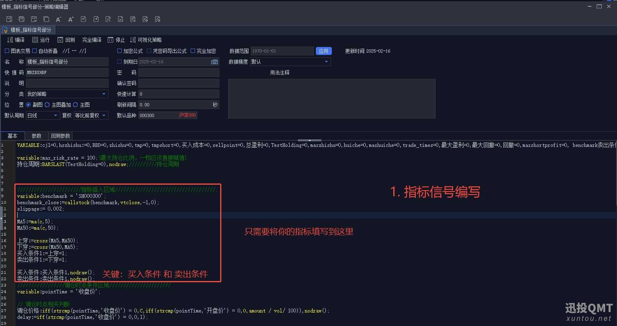Click the 确认密码 field
This screenshot has width=617, height=326.
(x=179, y=83)
